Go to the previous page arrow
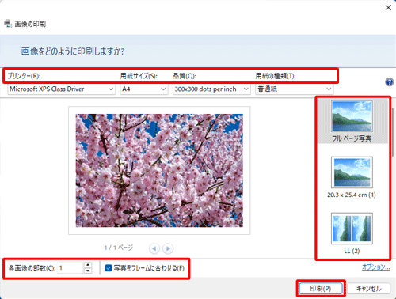Screen dimensions: 396x299 click(x=154, y=248)
